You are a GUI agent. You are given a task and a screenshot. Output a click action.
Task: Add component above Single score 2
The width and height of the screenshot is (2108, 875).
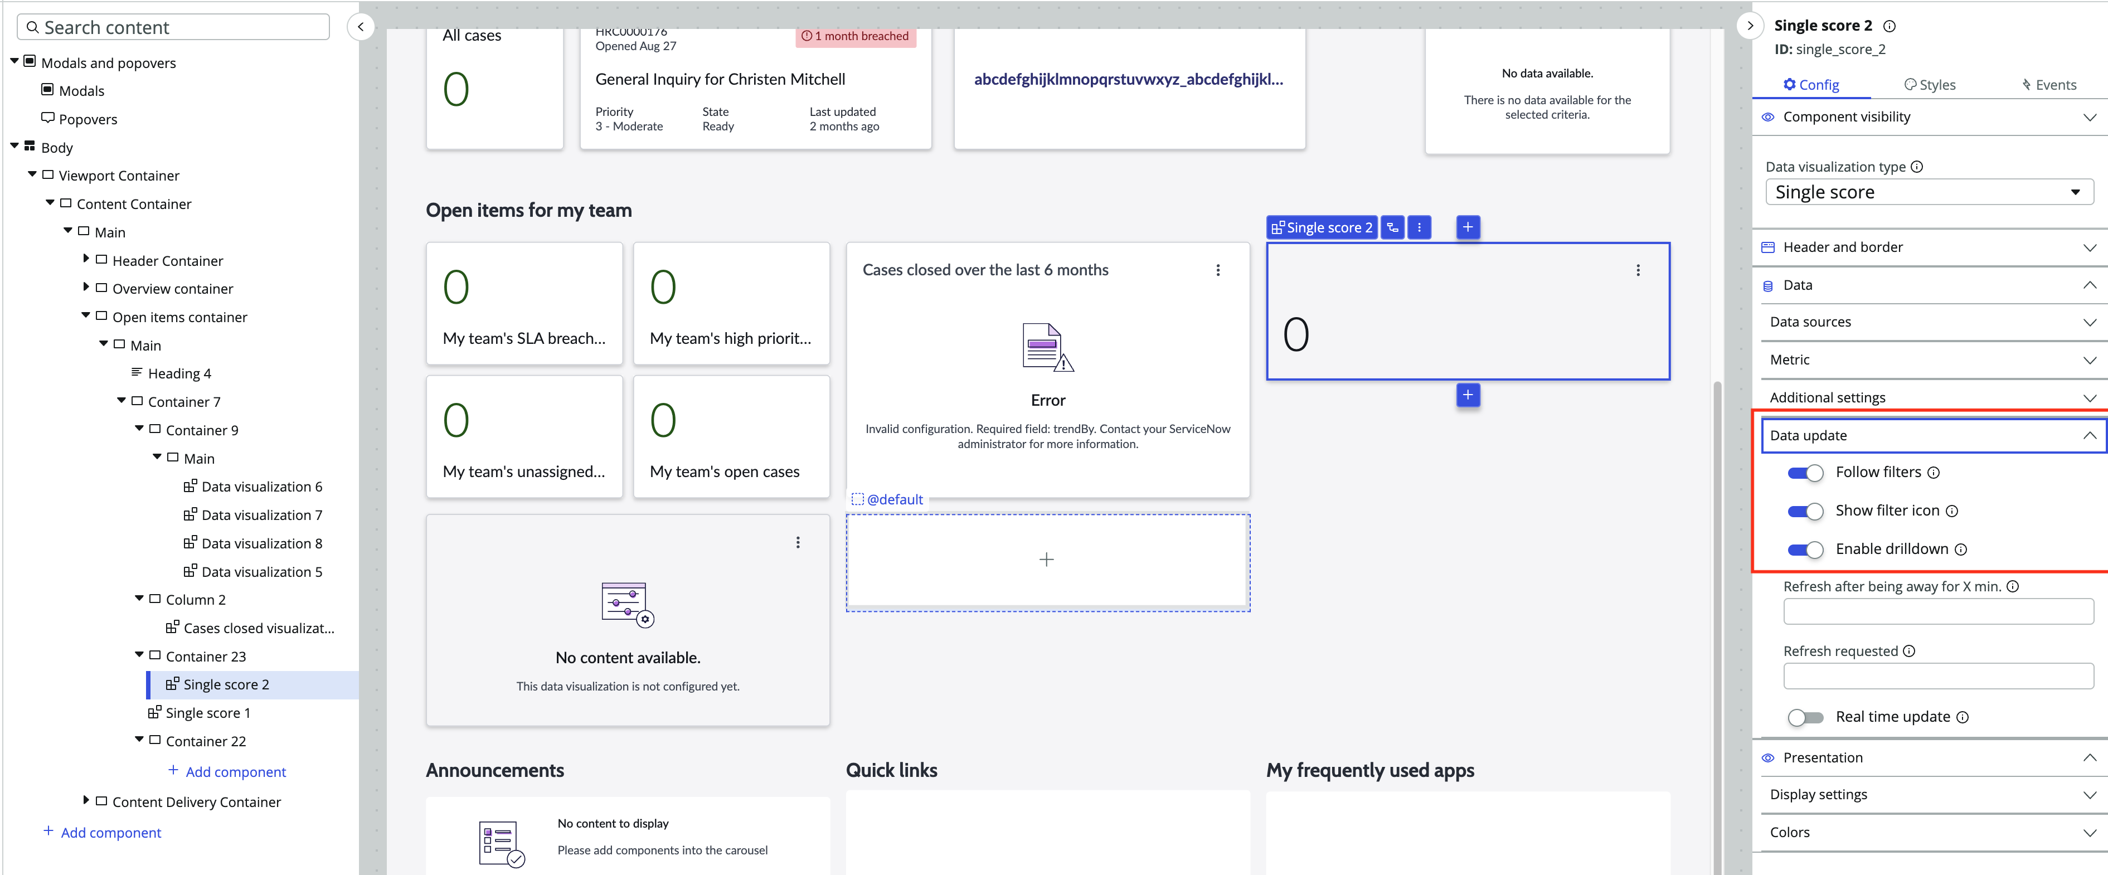click(x=1468, y=227)
